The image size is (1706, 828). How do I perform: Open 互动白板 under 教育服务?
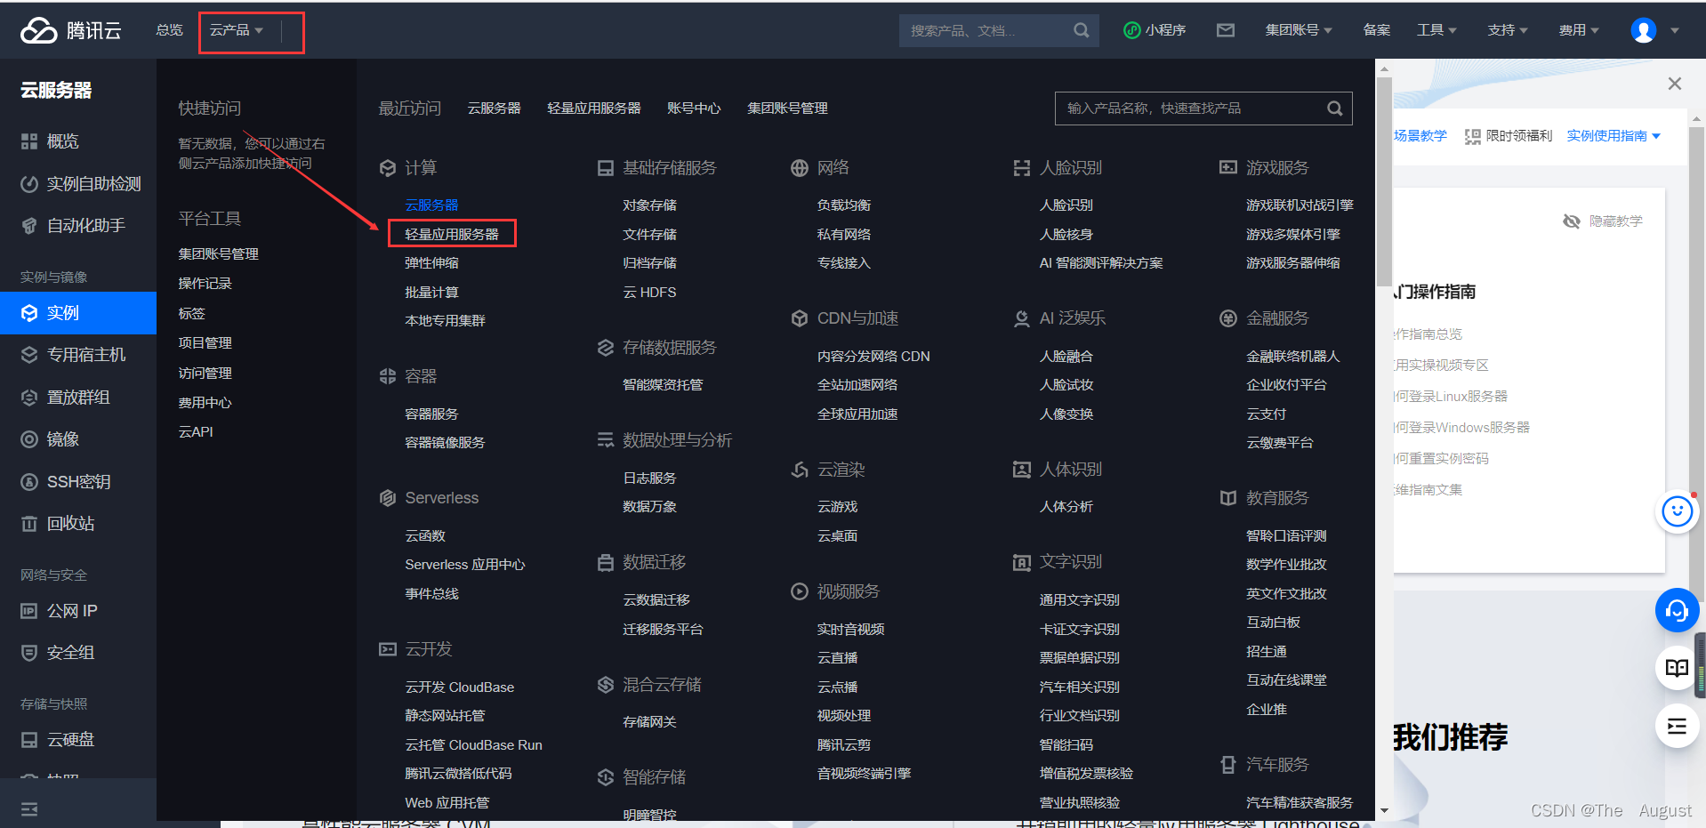pos(1273,623)
